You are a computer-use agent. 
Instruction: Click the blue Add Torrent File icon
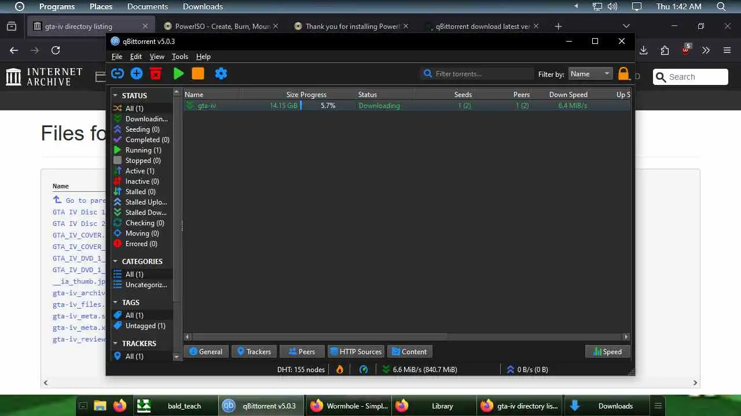[137, 73]
